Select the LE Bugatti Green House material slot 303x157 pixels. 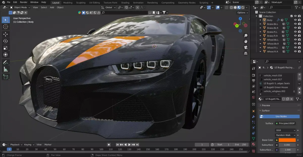[277, 87]
